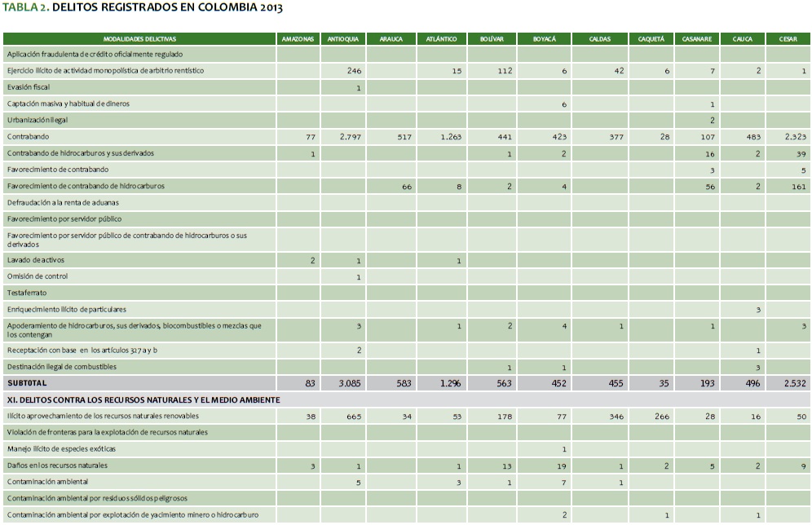Click the 'Omisión de control' row label

coord(38,276)
